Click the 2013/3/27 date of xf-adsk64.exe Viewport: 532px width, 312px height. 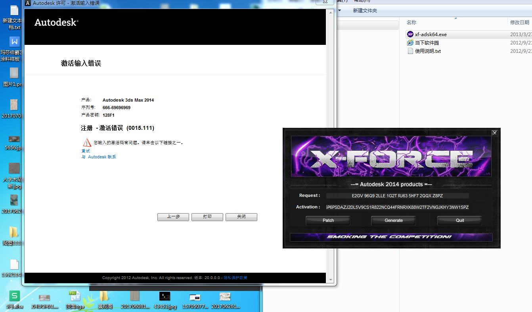(521, 35)
